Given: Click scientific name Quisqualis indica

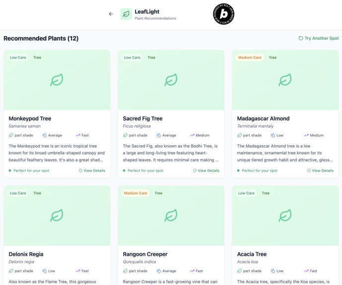Looking at the screenshot, I should (x=139, y=262).
